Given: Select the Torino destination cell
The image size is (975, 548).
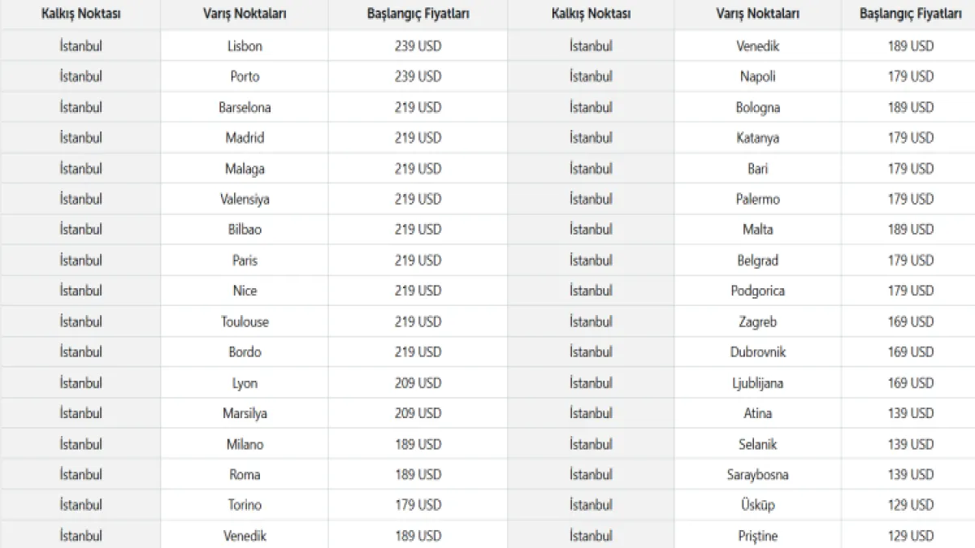Looking at the screenshot, I should point(245,505).
